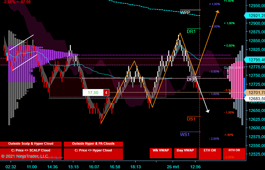265x170 pixels.
Task: Click the 12:56 time axis label
Action: coord(195,167)
